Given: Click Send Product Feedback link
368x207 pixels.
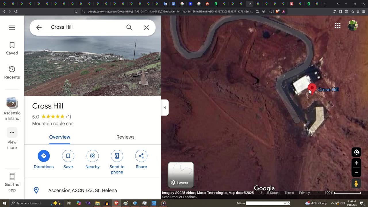Looking at the screenshot, I should point(180,197).
